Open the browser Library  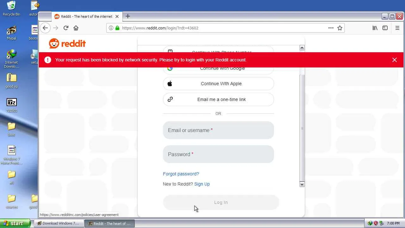375,28
